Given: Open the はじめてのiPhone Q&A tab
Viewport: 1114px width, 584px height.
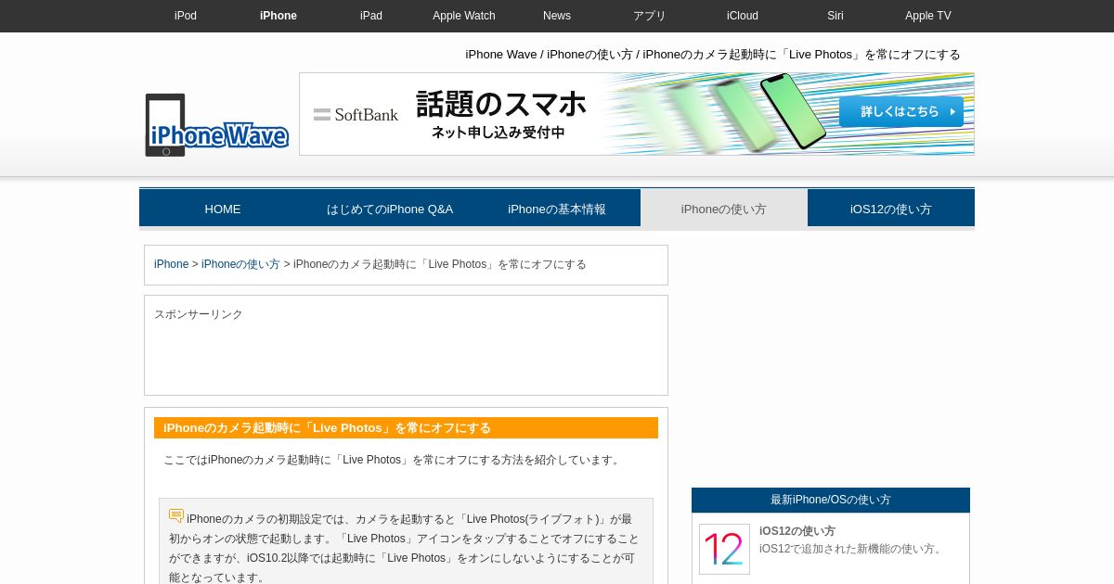Looking at the screenshot, I should (x=390, y=209).
